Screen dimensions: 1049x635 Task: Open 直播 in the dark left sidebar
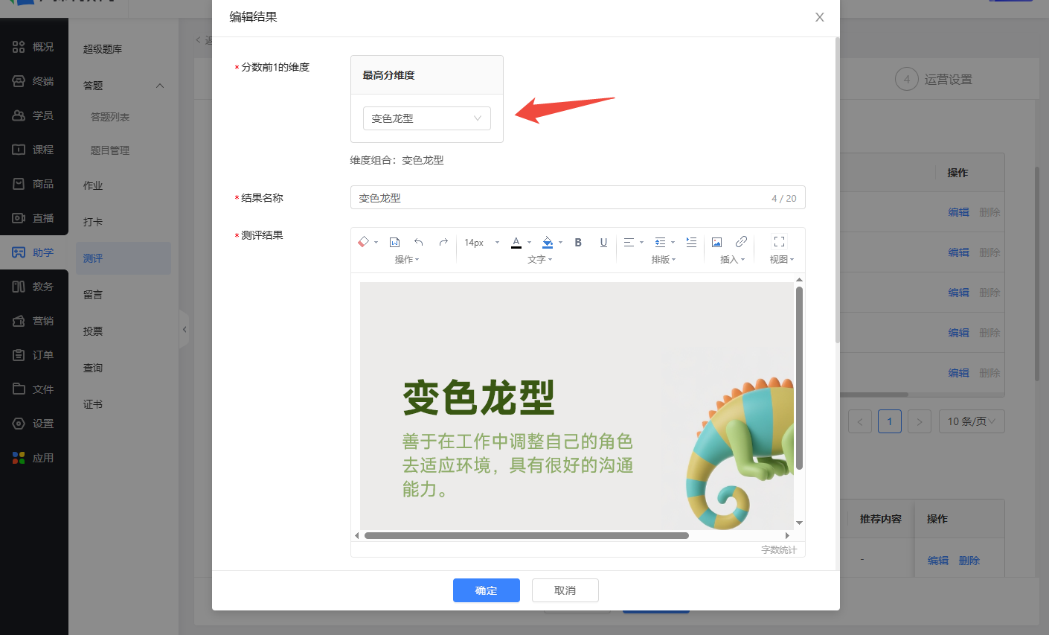click(34, 218)
